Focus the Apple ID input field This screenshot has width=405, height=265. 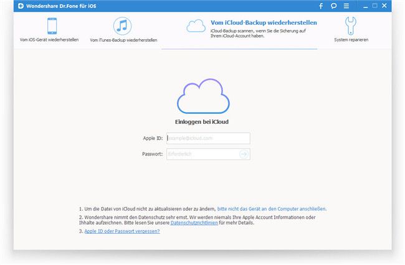(208, 138)
